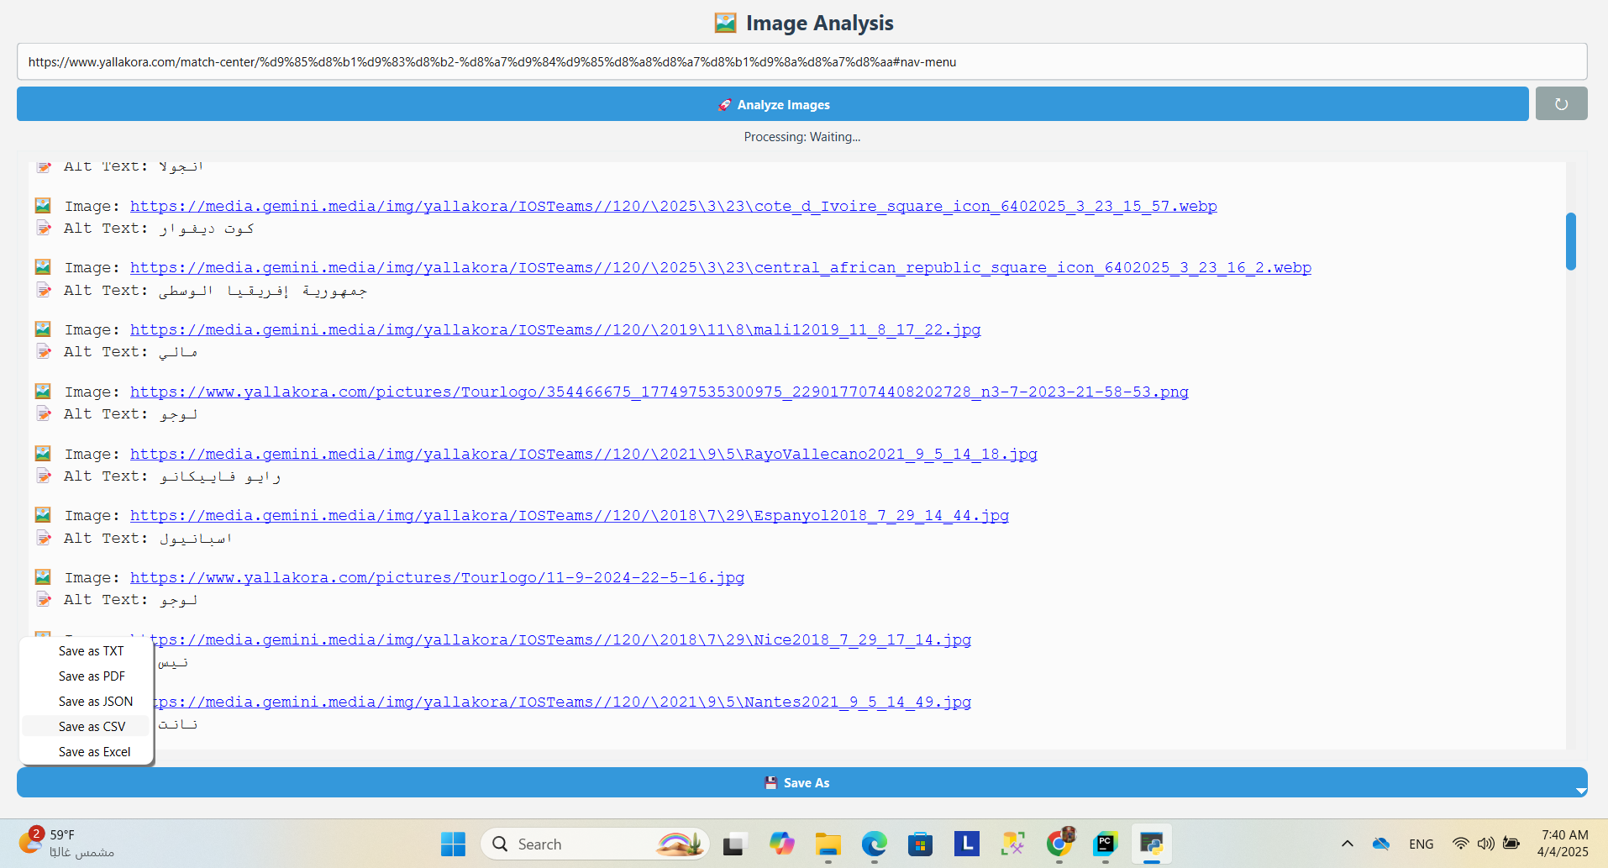The image size is (1608, 868).
Task: Expand hidden system tray icons chevron
Action: [1347, 844]
